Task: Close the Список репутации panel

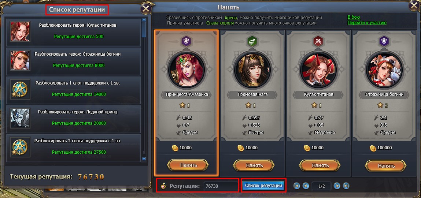Action: (146, 9)
